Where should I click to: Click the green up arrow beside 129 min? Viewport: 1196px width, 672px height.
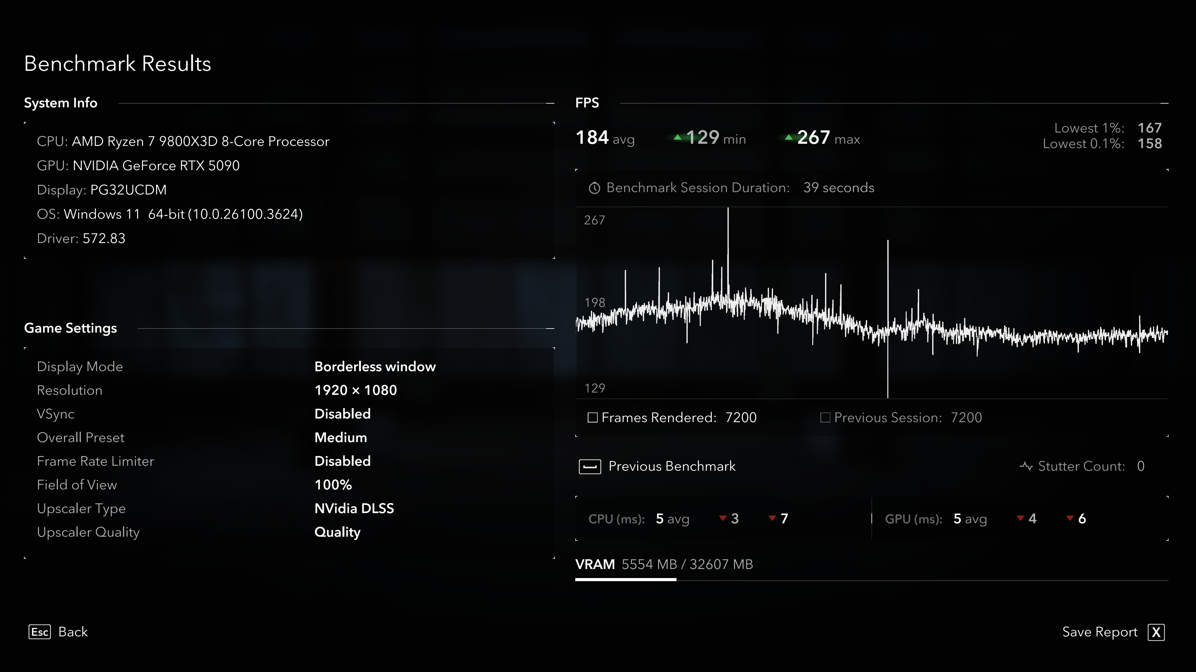point(677,137)
